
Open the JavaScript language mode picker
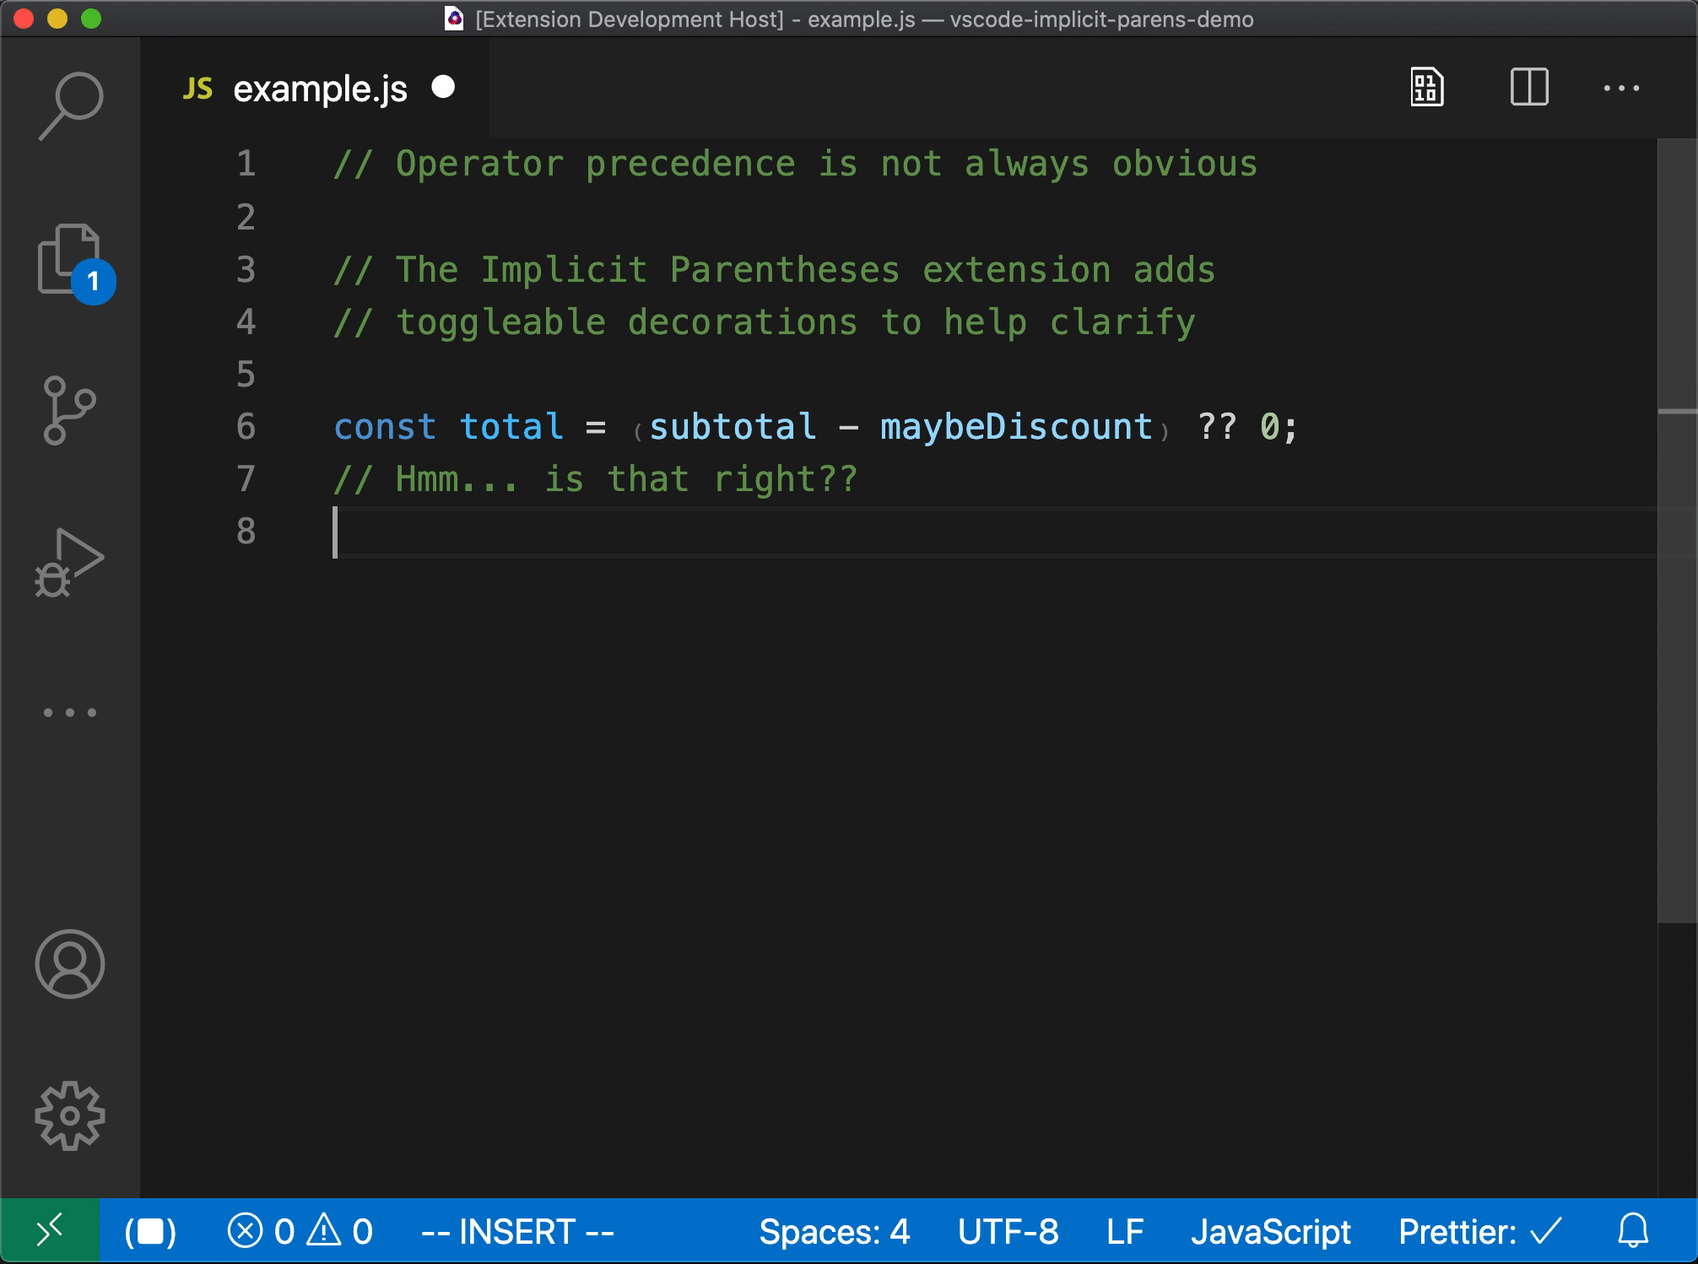point(1272,1231)
